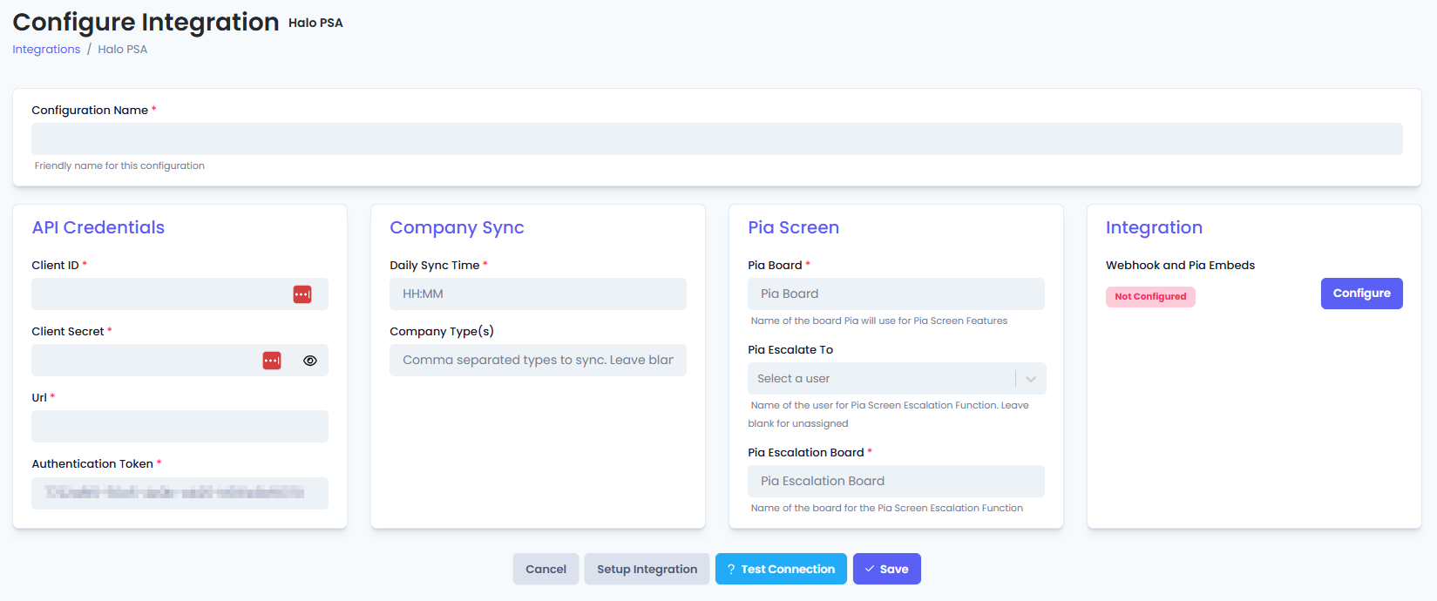Cancel the integration configuration

point(546,569)
